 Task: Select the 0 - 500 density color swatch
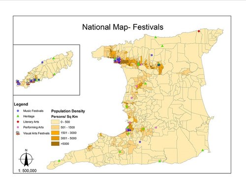tap(55, 122)
